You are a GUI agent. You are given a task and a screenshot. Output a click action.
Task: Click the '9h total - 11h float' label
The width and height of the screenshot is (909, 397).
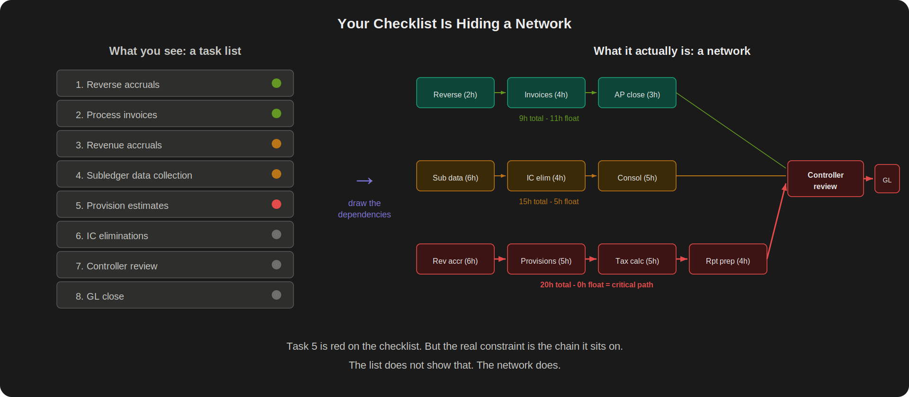point(549,118)
